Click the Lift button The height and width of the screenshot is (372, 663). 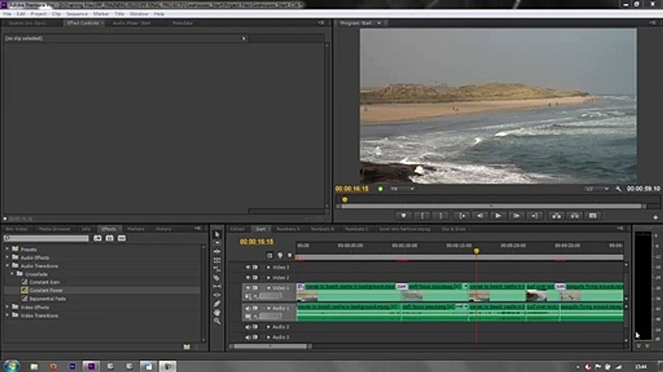(x=556, y=216)
